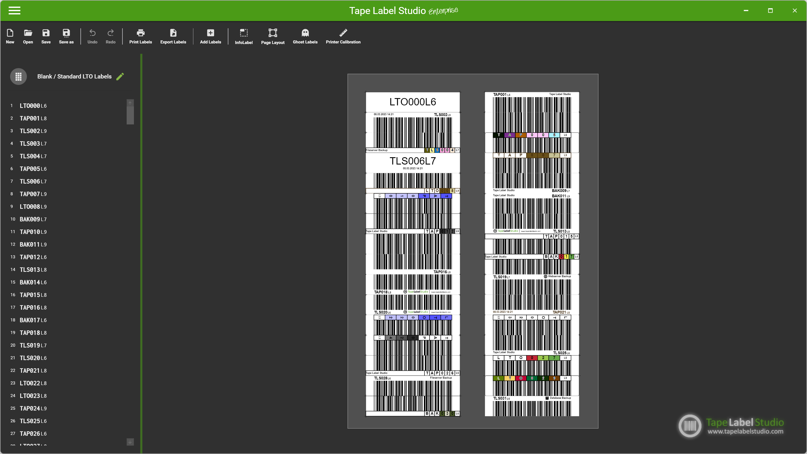Select label TAP001 L8 in list
The height and width of the screenshot is (454, 807).
(x=33, y=119)
